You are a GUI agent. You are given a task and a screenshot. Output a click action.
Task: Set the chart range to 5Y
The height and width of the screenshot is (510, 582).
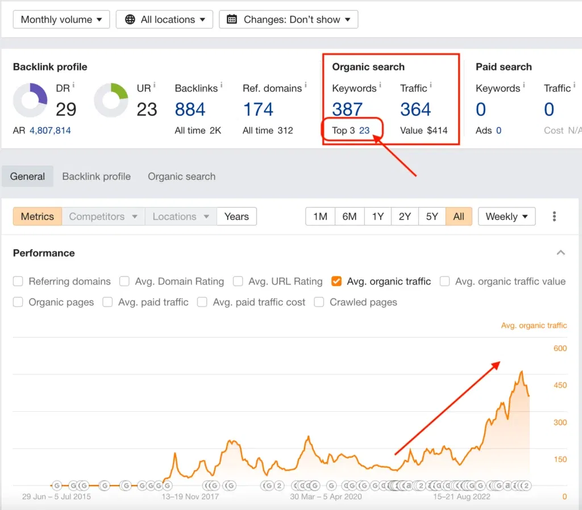[x=432, y=216]
